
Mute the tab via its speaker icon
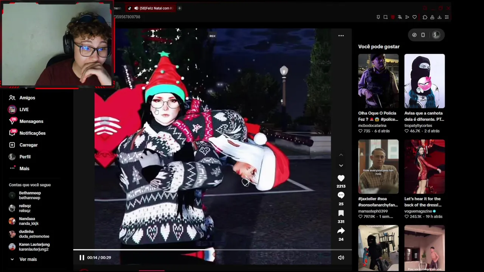(x=136, y=8)
